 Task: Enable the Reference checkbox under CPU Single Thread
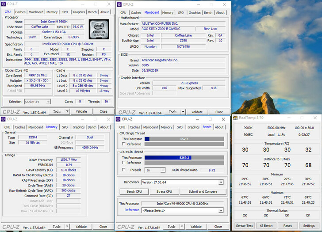click(124, 144)
